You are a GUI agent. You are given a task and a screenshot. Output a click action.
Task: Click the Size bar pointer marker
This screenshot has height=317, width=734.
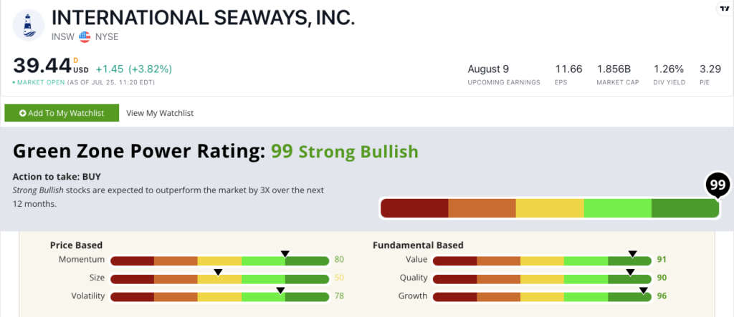[x=218, y=272]
